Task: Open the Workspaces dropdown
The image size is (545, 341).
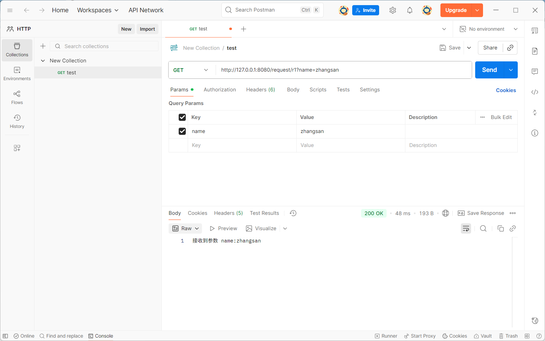Action: click(98, 10)
